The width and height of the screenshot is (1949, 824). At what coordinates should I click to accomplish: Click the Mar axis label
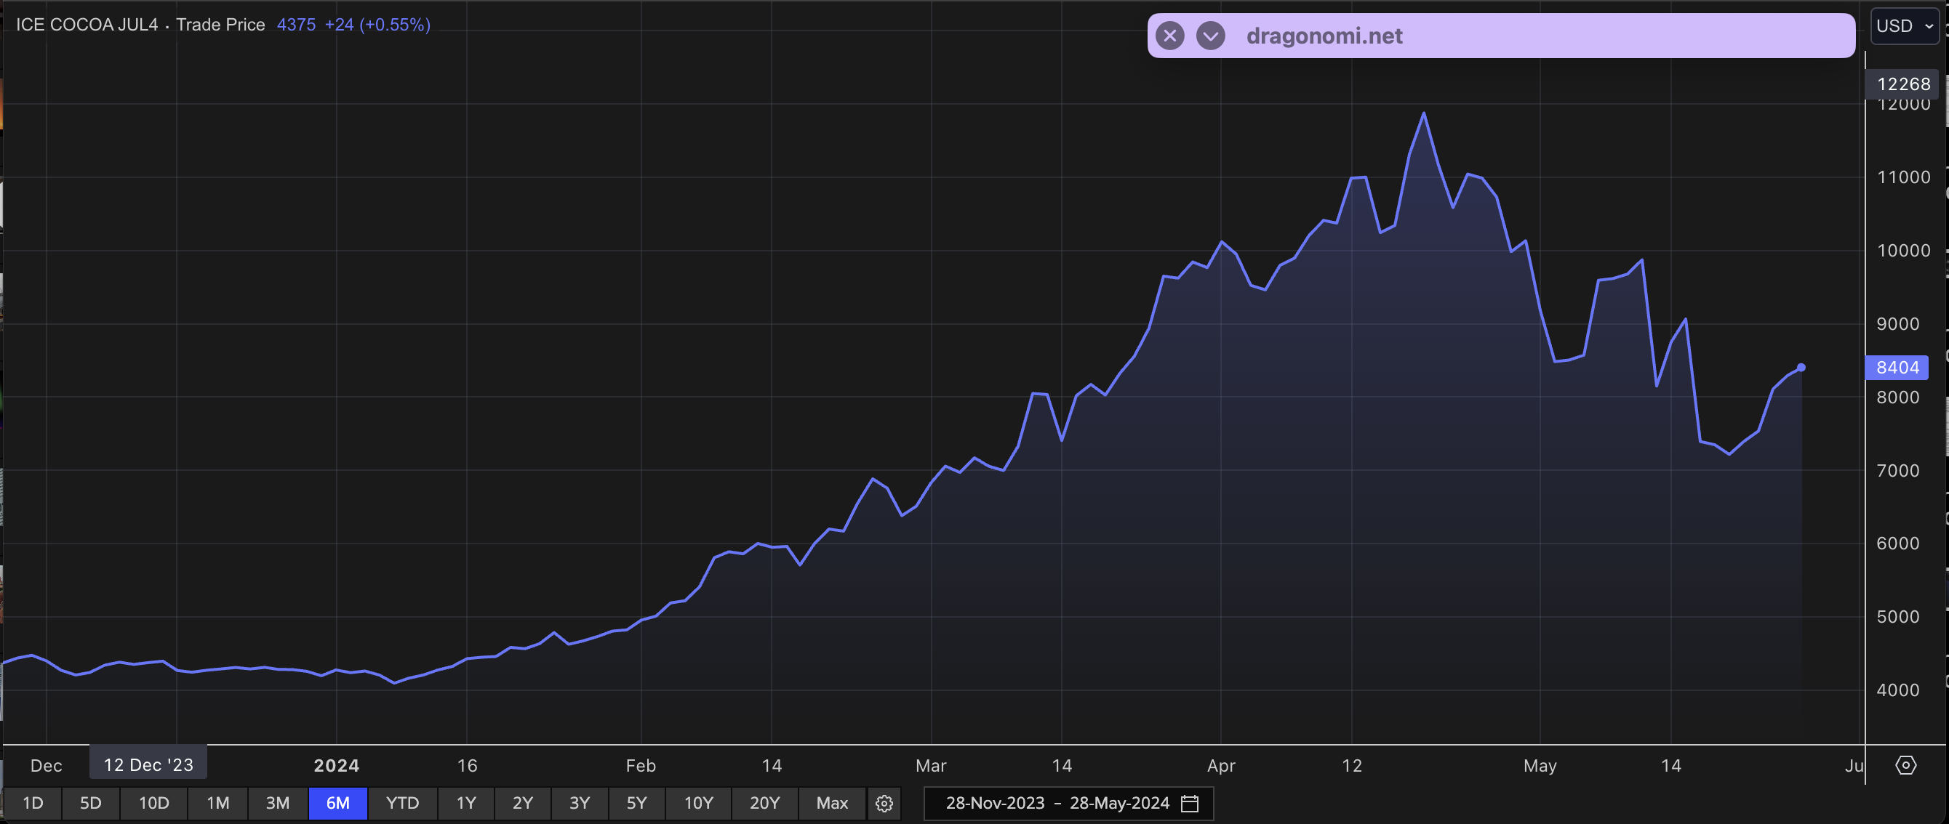click(x=931, y=765)
